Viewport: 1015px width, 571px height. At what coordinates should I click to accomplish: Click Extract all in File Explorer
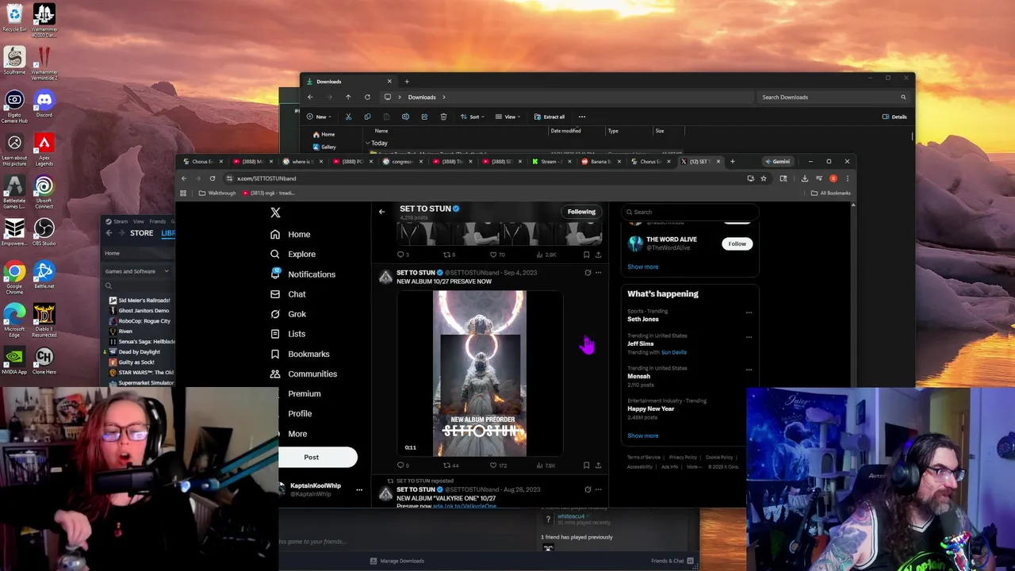[550, 117]
